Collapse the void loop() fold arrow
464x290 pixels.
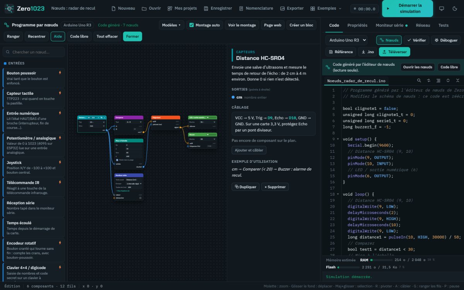pos(338,194)
